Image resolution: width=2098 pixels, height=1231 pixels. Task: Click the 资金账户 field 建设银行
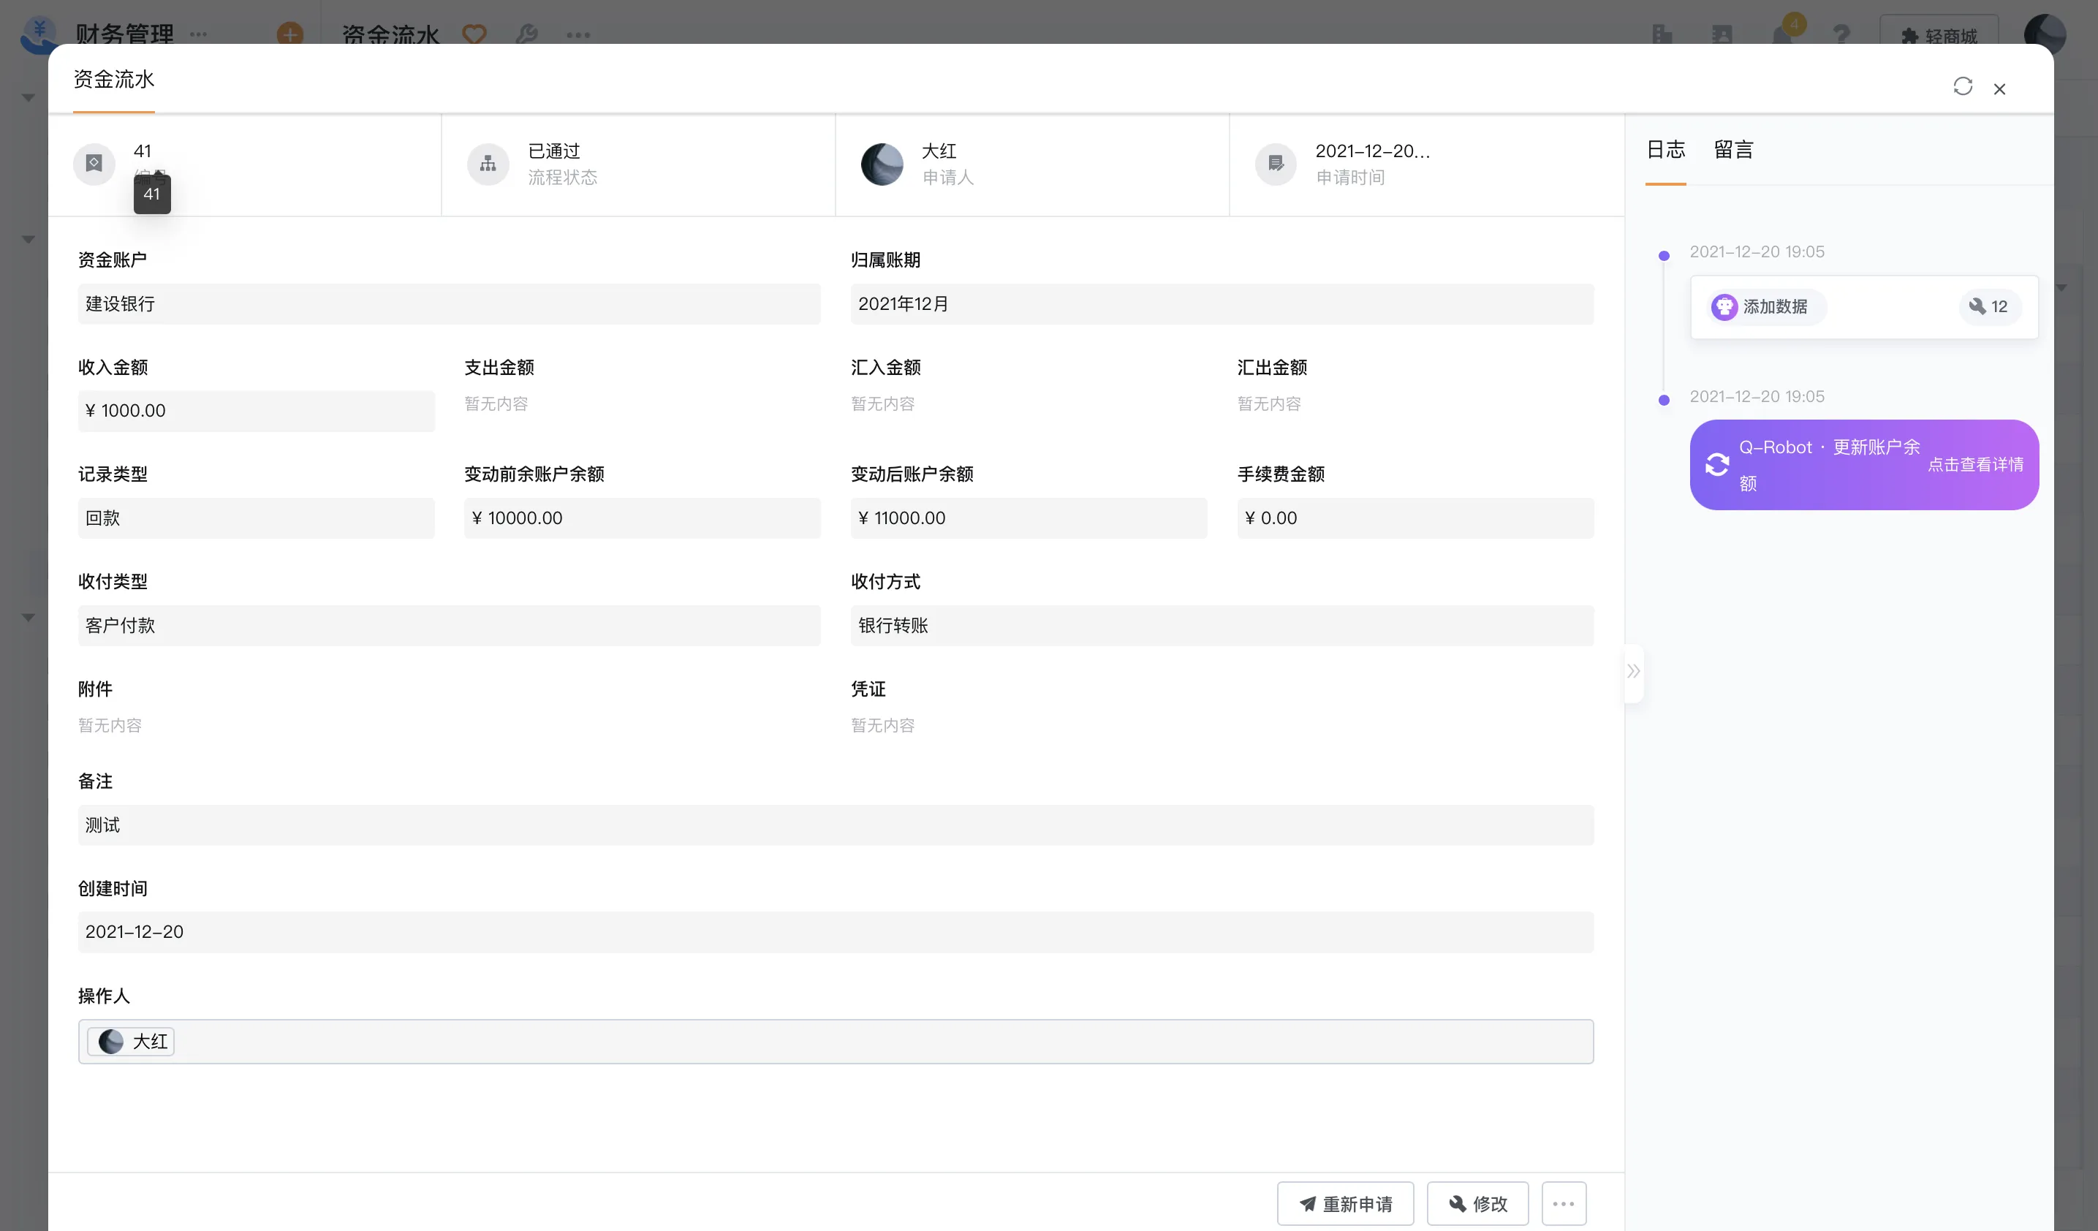pyautogui.click(x=449, y=304)
